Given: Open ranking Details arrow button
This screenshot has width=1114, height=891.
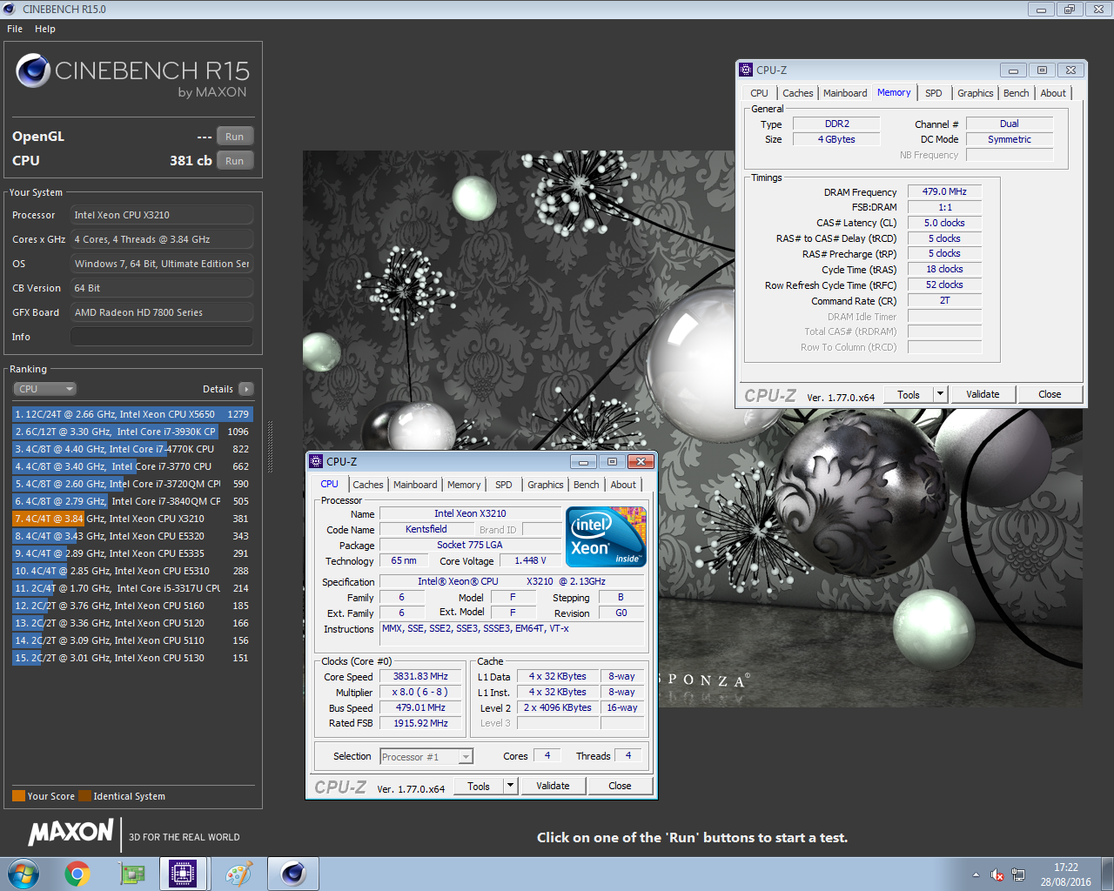Looking at the screenshot, I should pos(246,389).
